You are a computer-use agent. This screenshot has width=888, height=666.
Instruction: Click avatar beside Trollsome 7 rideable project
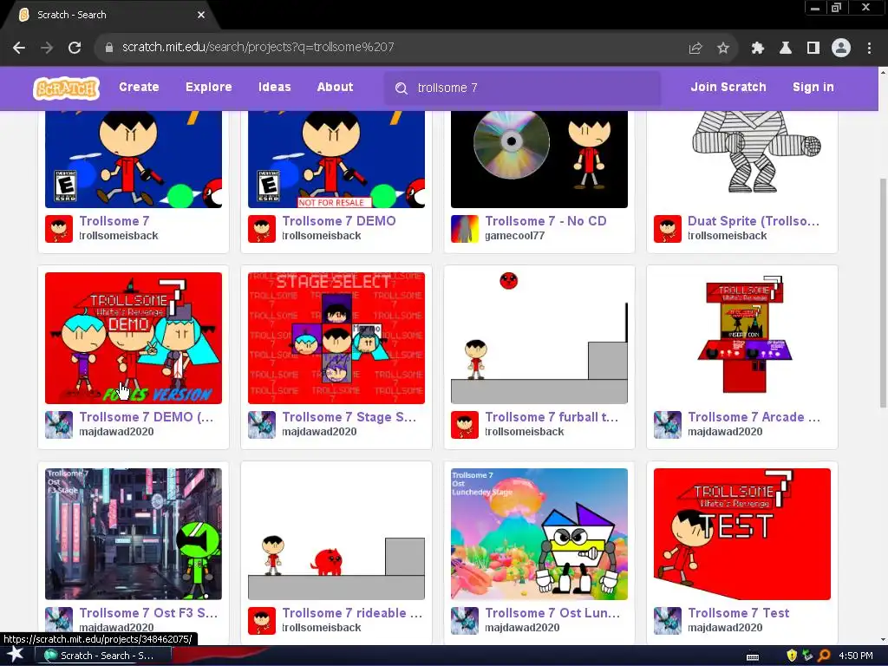pyautogui.click(x=262, y=621)
